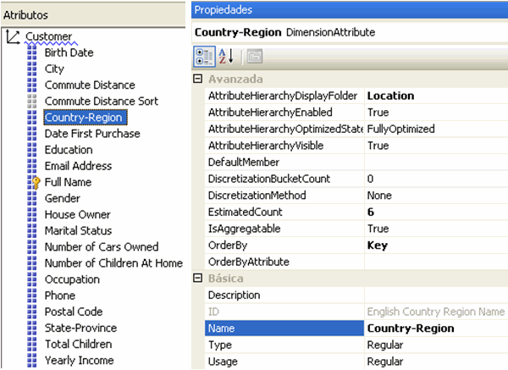Viewport: 508px width, 370px height.
Task: Click the Categorized view icon in properties toolbar
Action: (x=203, y=57)
